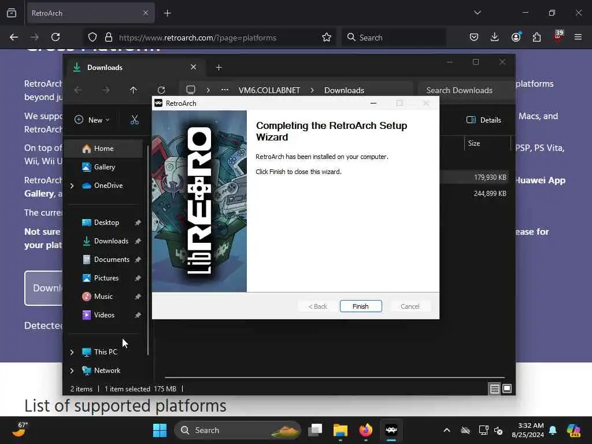The width and height of the screenshot is (592, 444).
Task: List all tabs dropdown arrow
Action: pos(477,13)
